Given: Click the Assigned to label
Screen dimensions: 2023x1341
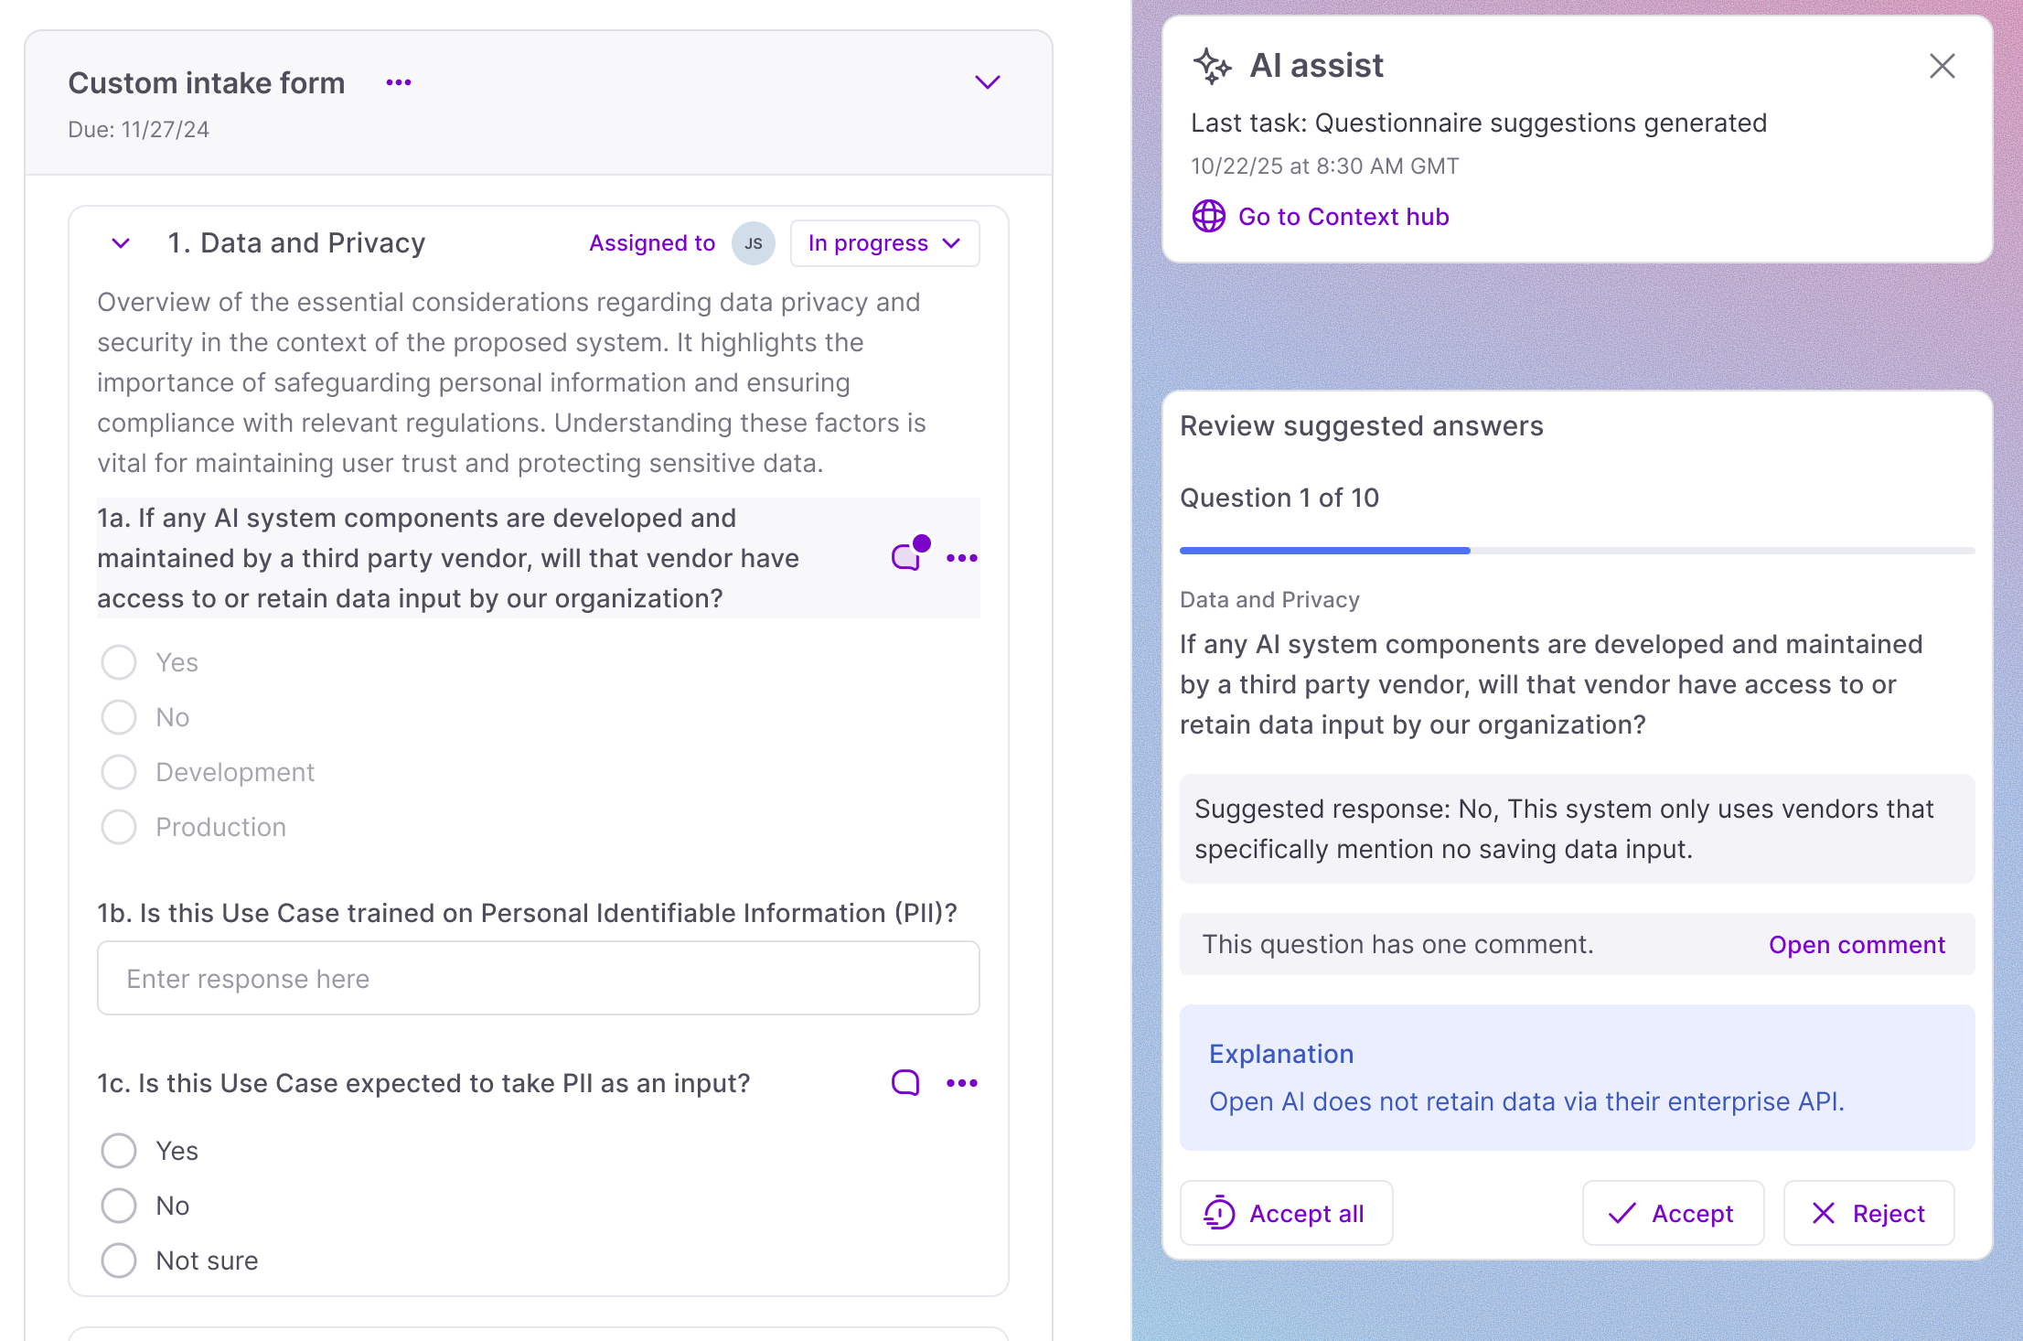Looking at the screenshot, I should 651,243.
